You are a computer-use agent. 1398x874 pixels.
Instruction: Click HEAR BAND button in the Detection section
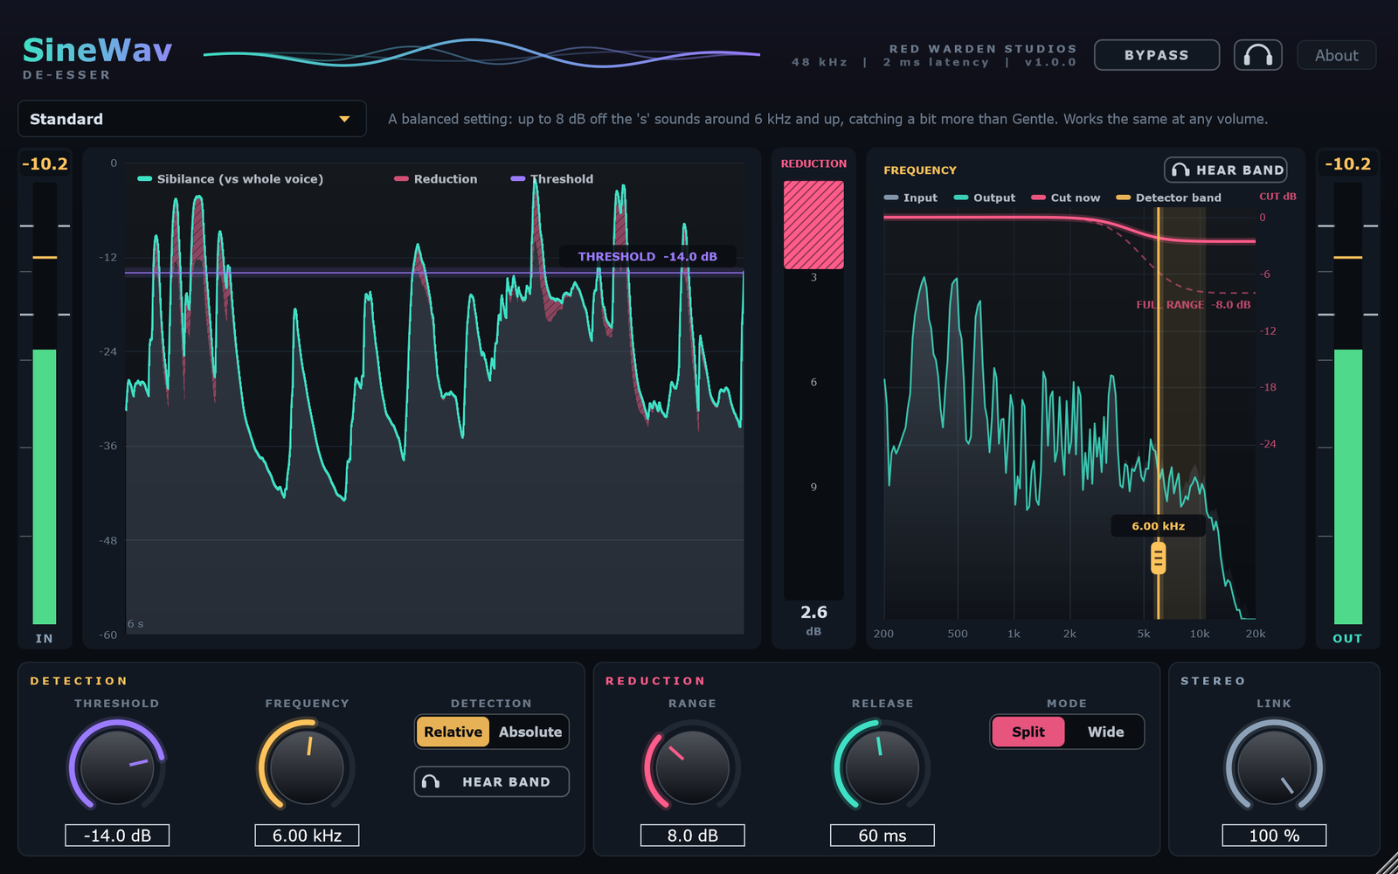point(491,781)
